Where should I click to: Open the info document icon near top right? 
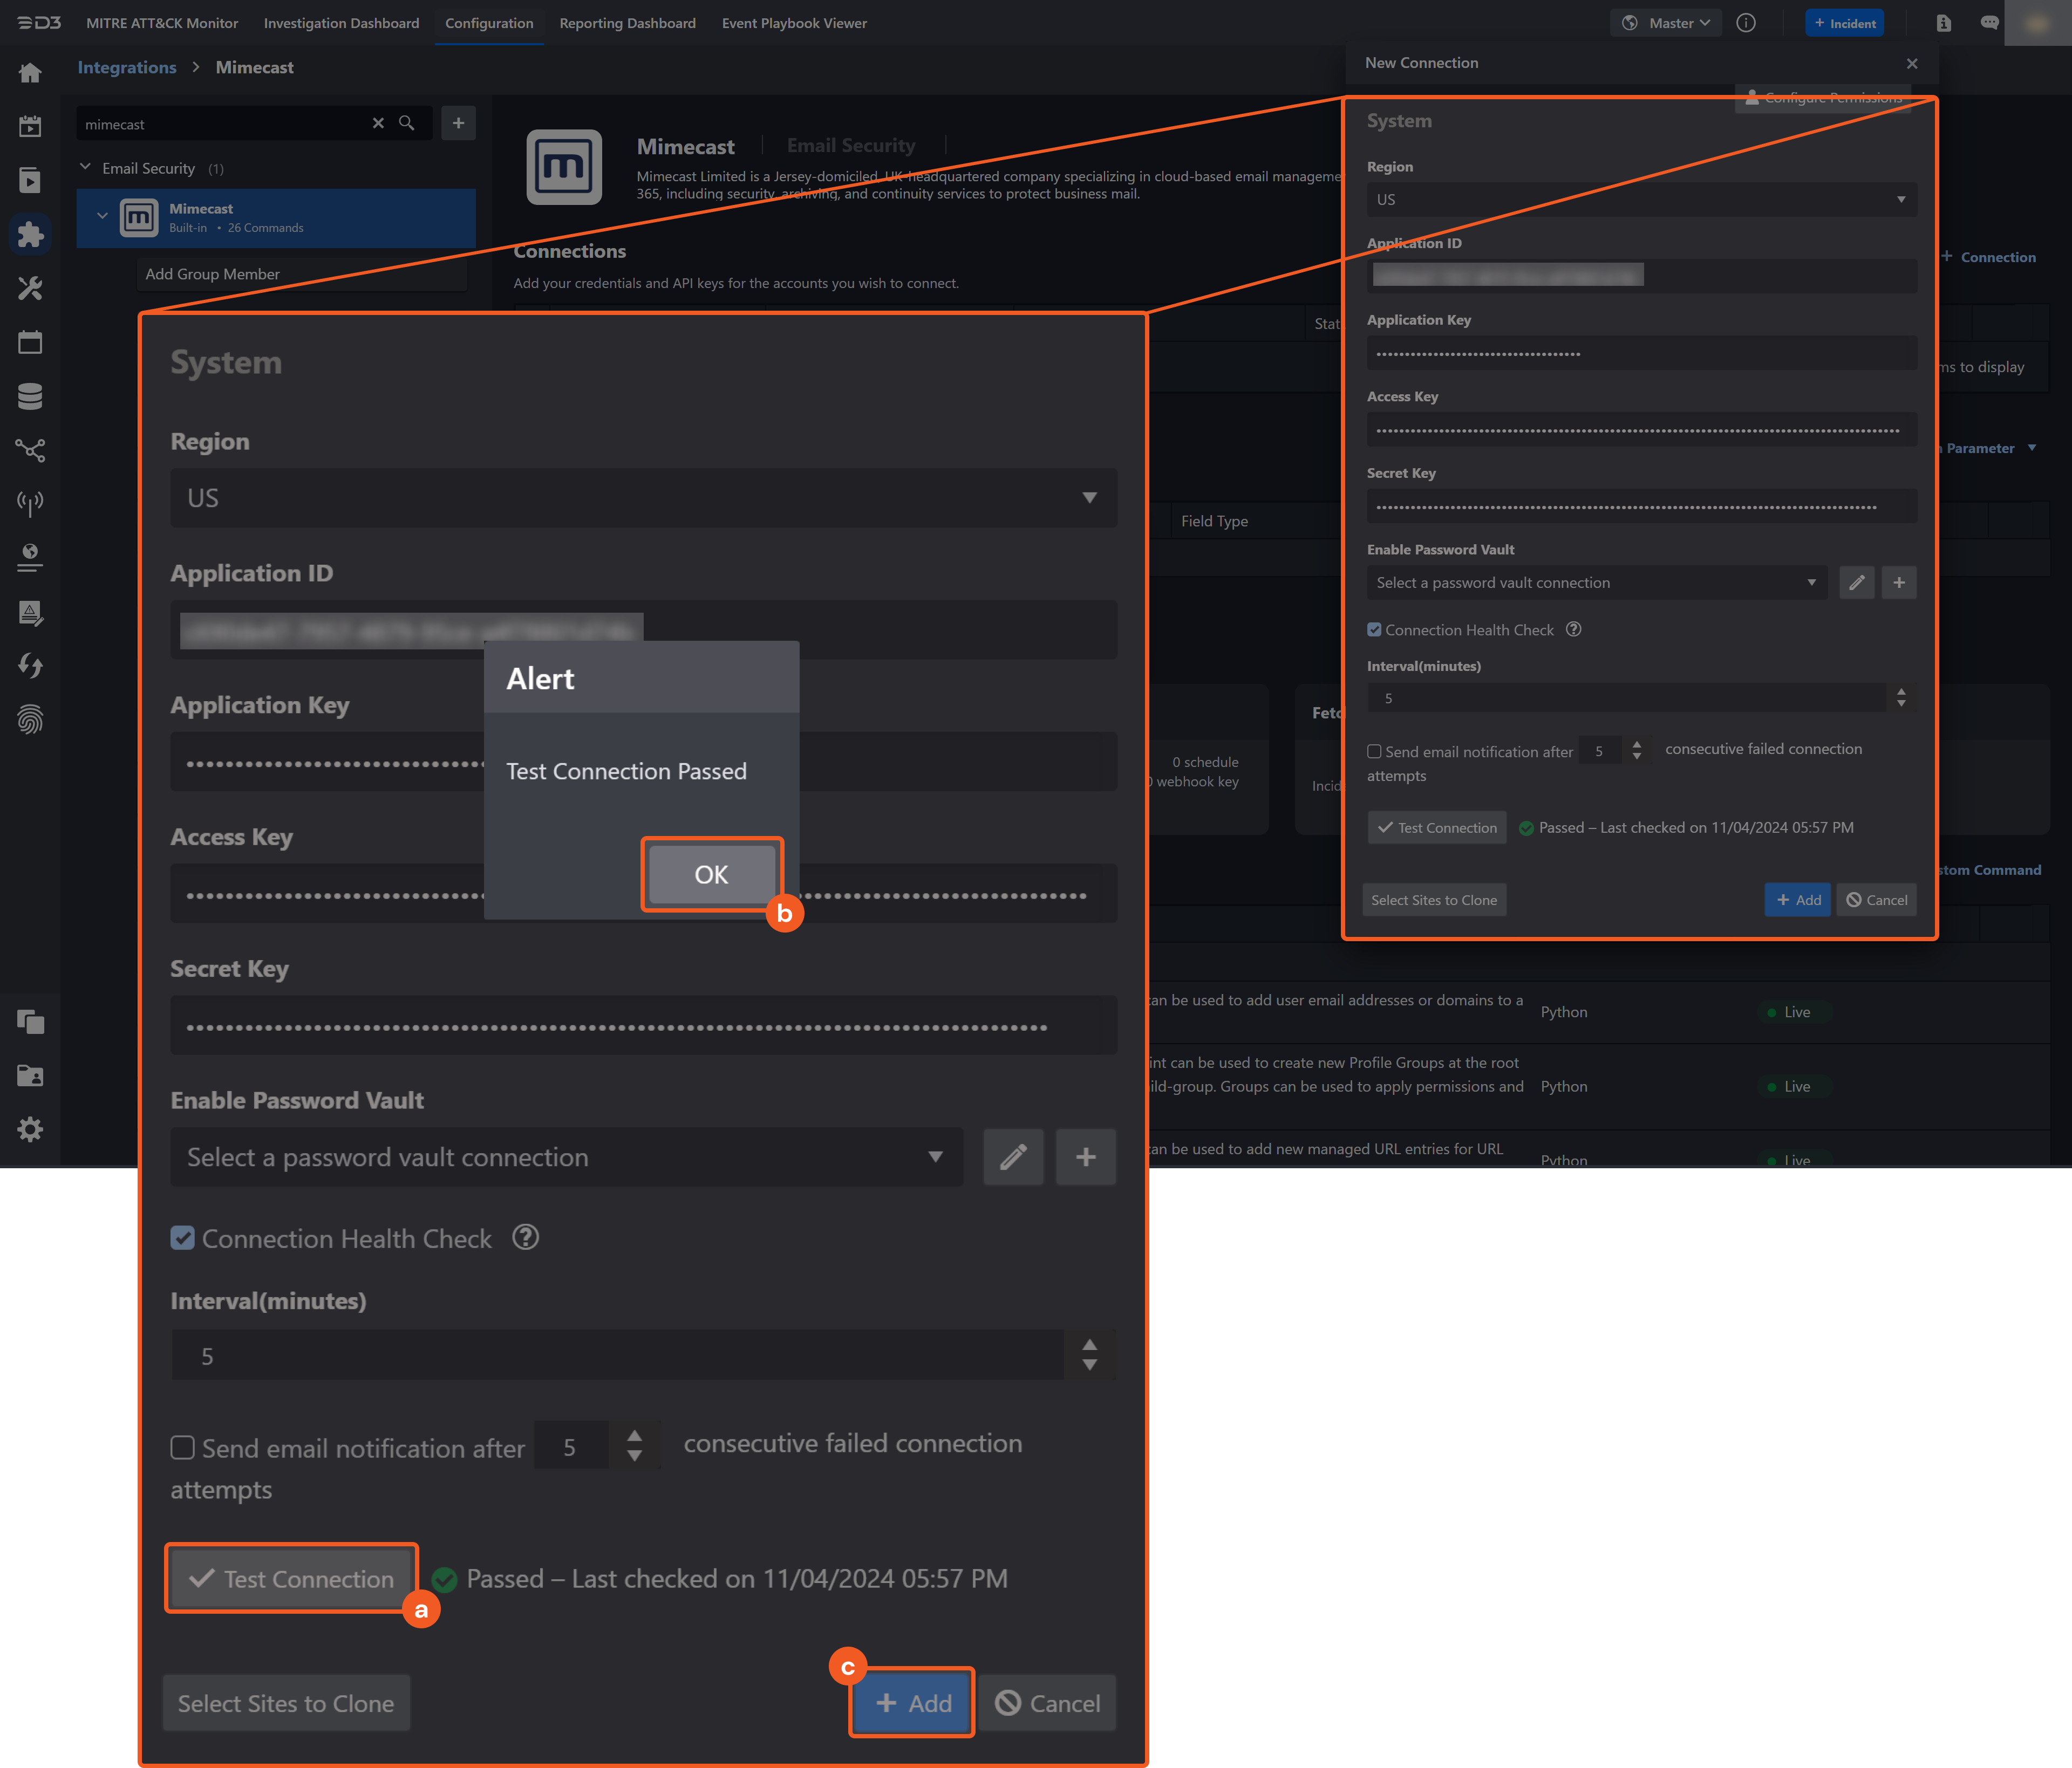1944,22
